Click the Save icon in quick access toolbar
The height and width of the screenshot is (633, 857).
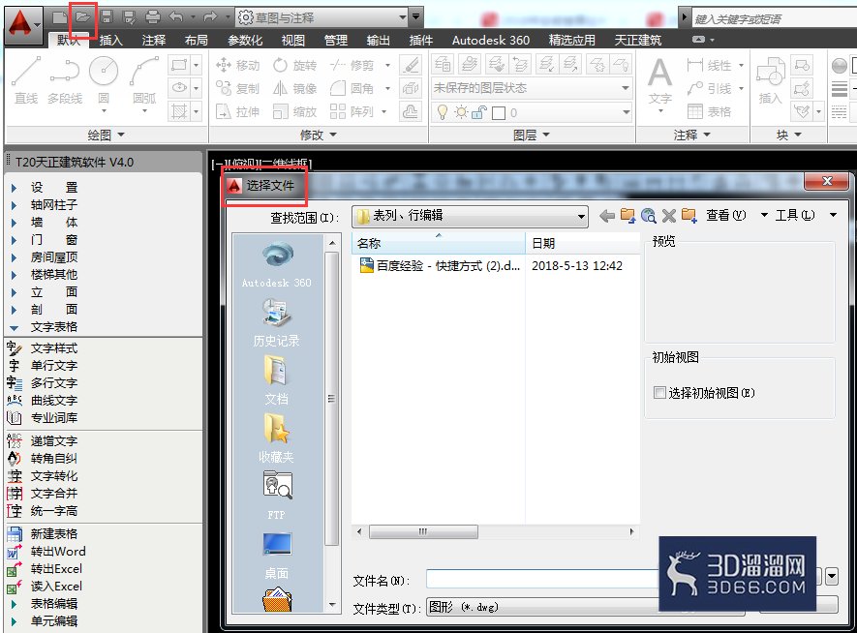(x=107, y=17)
